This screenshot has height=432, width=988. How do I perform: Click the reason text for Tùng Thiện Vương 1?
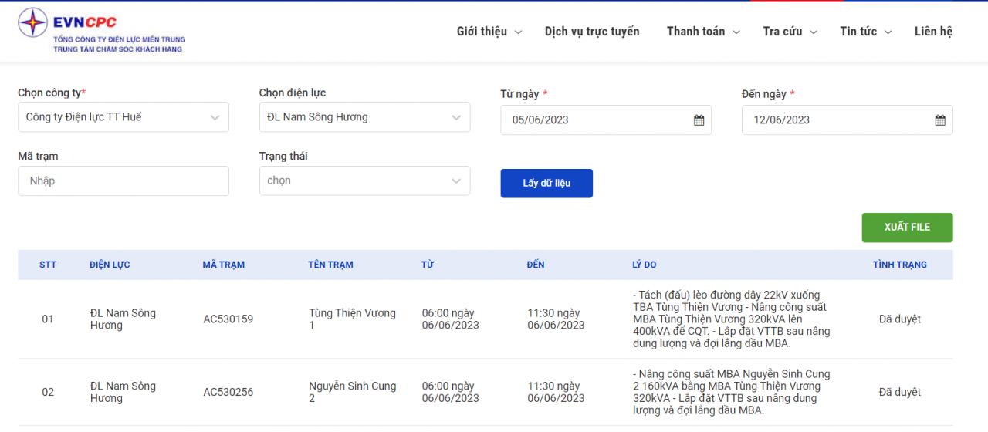[x=731, y=319]
